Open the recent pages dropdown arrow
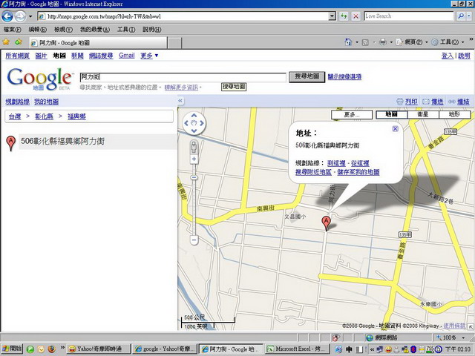This screenshot has width=475, height=356. (30, 16)
